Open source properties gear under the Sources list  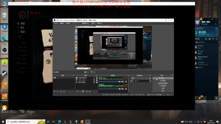click(83, 91)
